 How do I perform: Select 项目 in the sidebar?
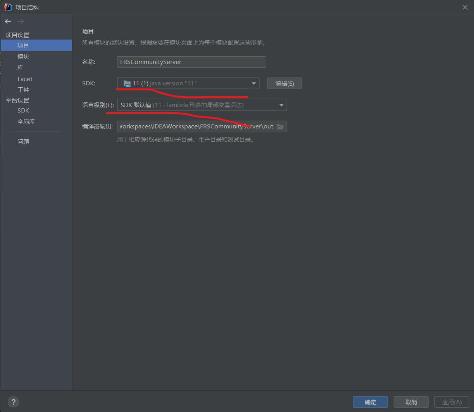point(36,45)
